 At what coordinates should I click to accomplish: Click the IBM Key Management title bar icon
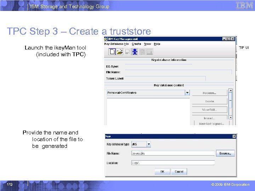(106, 39)
